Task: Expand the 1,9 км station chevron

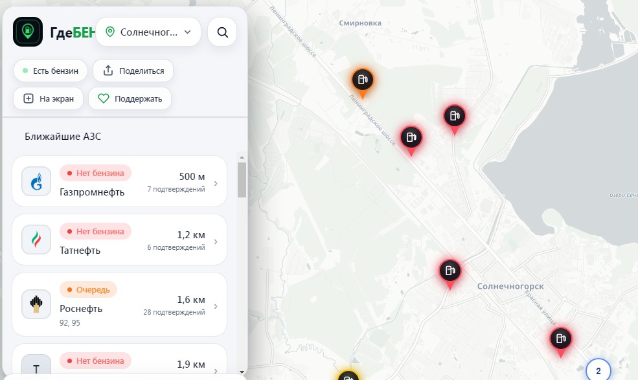Action: [x=216, y=371]
